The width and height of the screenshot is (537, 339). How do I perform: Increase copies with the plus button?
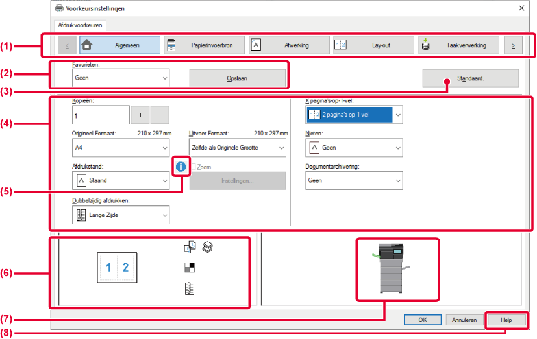pos(140,115)
